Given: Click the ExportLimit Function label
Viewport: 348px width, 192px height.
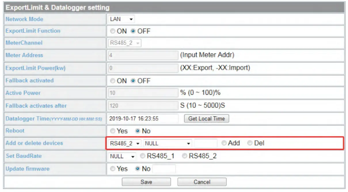Looking at the screenshot, I should click(x=33, y=31).
